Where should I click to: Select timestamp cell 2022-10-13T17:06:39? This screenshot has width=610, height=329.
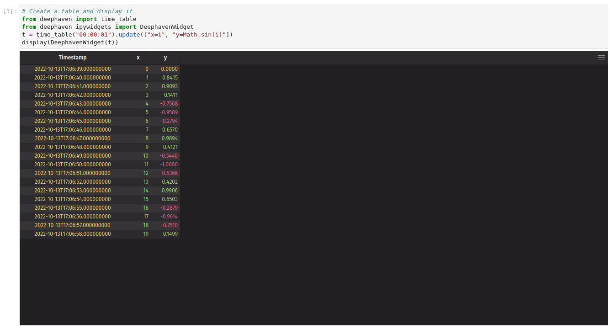pos(73,69)
